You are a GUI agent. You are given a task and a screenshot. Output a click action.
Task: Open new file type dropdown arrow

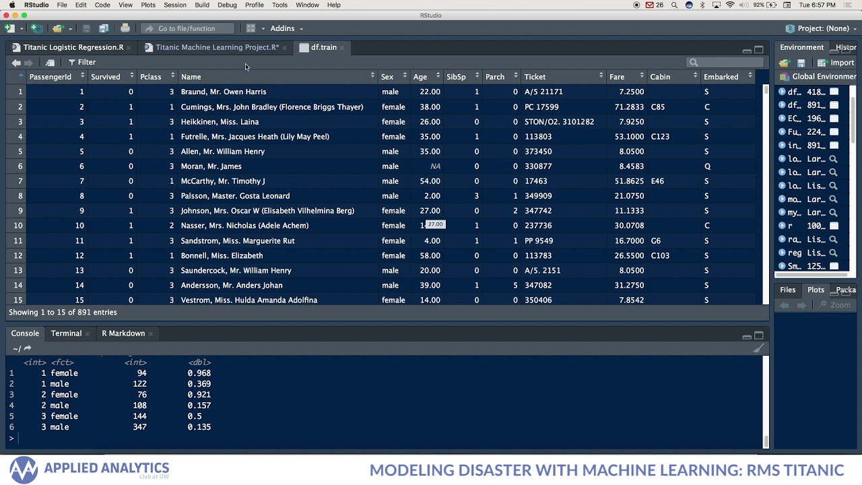coord(21,28)
